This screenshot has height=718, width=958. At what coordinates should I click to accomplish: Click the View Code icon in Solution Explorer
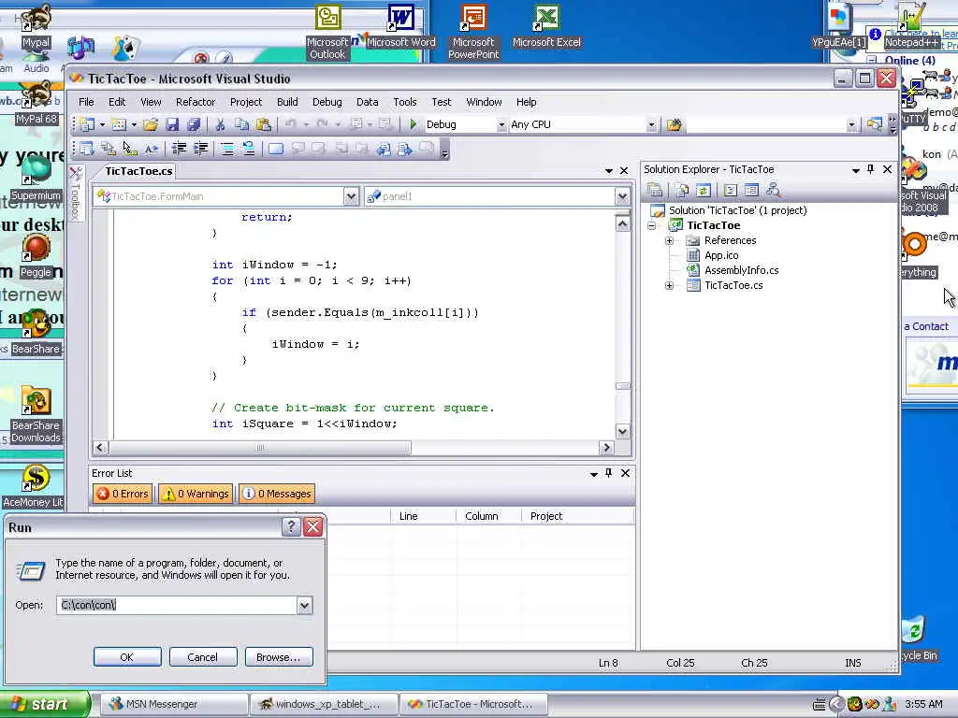[x=730, y=190]
